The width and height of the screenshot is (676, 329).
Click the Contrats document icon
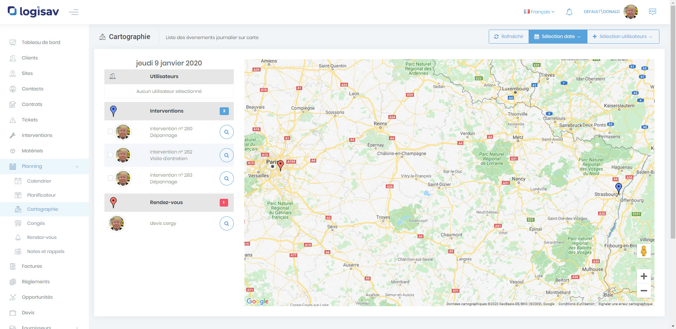coord(13,105)
